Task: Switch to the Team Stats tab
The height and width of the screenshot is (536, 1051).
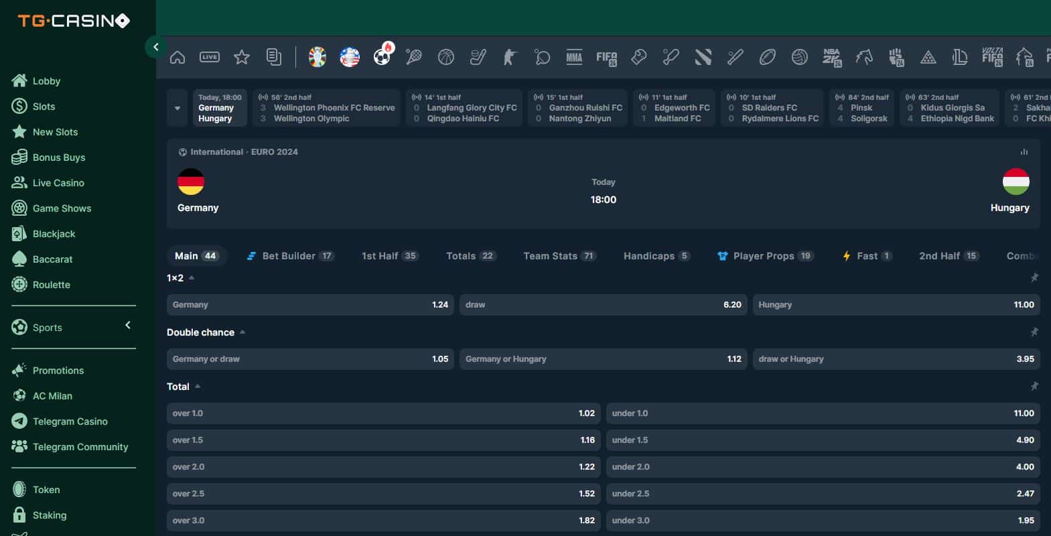Action: [x=560, y=256]
